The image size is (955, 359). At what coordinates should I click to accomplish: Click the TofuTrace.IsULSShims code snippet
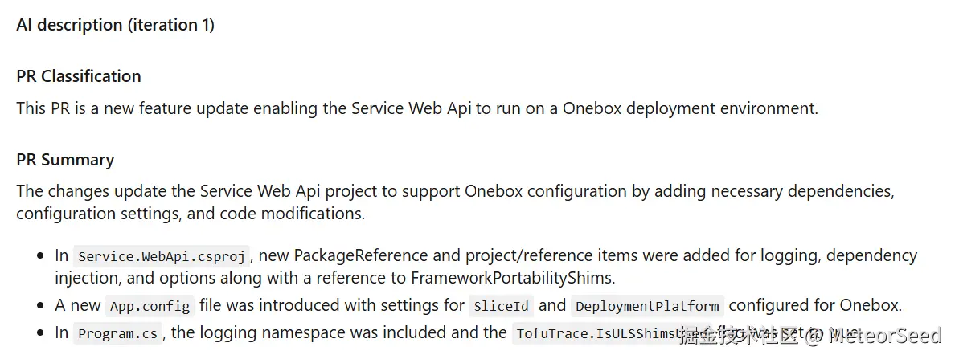click(x=595, y=333)
